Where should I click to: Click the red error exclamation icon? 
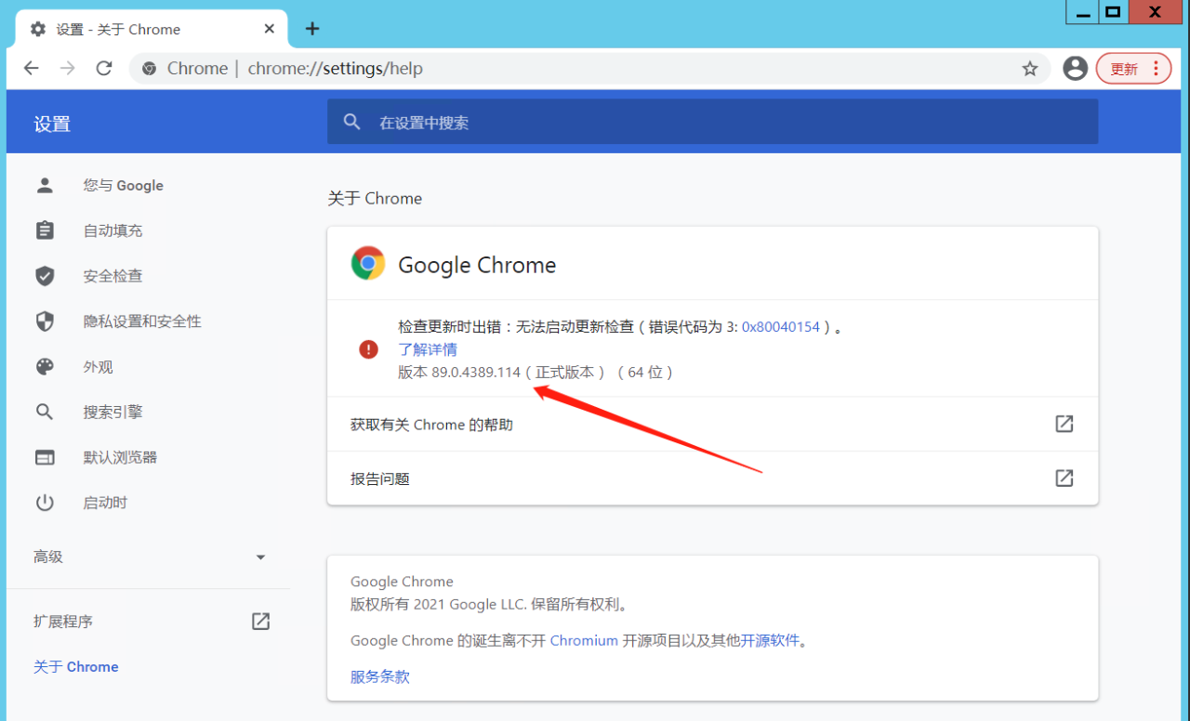click(369, 349)
